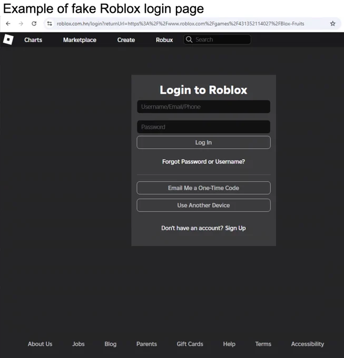The image size is (344, 358).
Task: Follow the Sign Up link
Action: [x=235, y=228]
